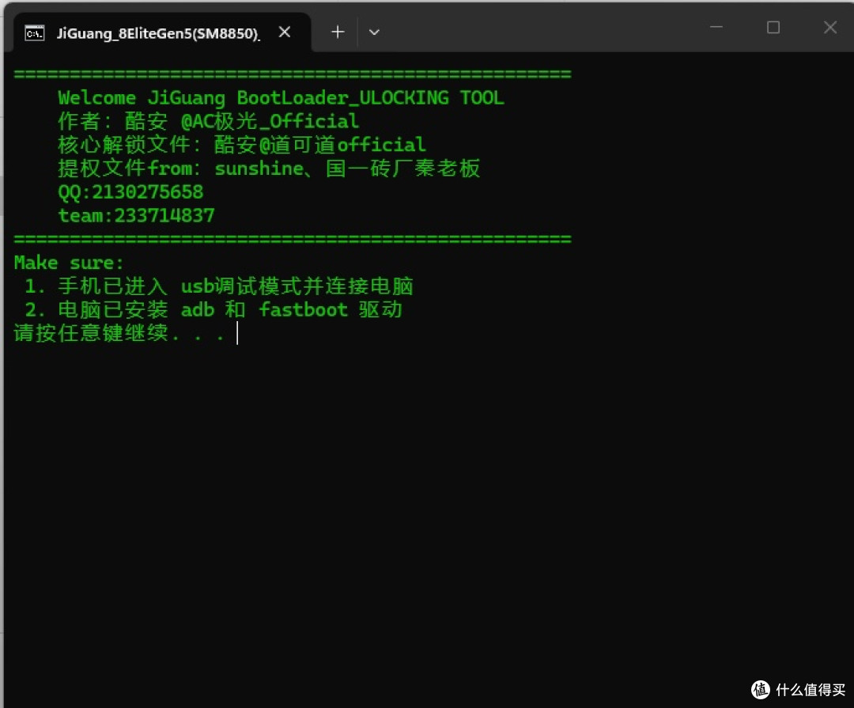Close the JiGuang_8EliteGen5 tab
The height and width of the screenshot is (708, 854).
[x=285, y=32]
